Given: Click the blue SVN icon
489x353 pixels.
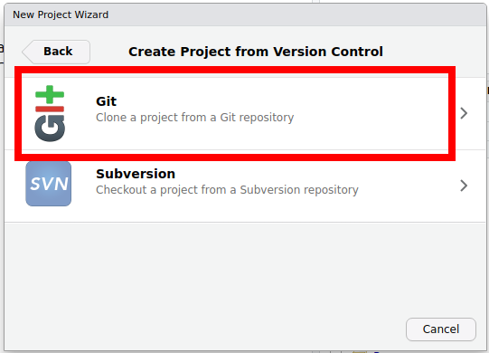Looking at the screenshot, I should [x=48, y=184].
